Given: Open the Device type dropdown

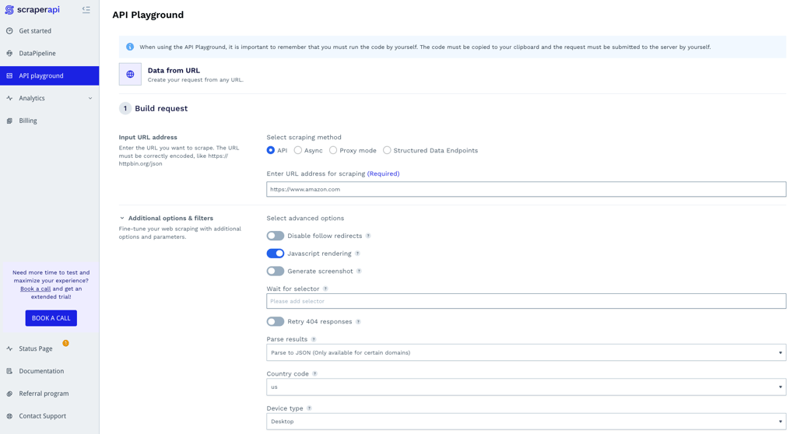Looking at the screenshot, I should click(526, 422).
